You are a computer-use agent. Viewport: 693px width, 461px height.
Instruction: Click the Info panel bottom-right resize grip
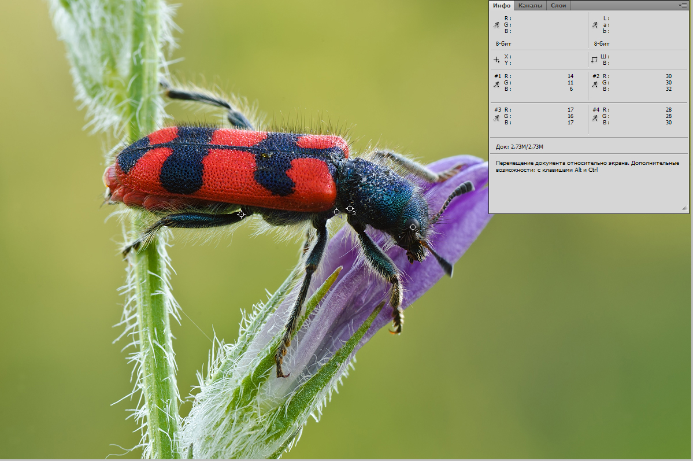click(685, 208)
